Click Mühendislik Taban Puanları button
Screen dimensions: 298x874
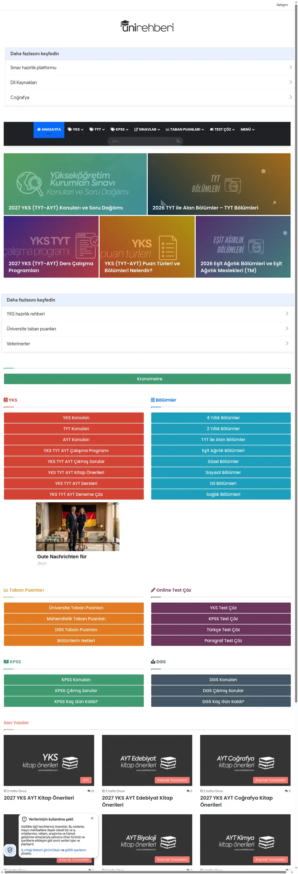[x=74, y=619]
